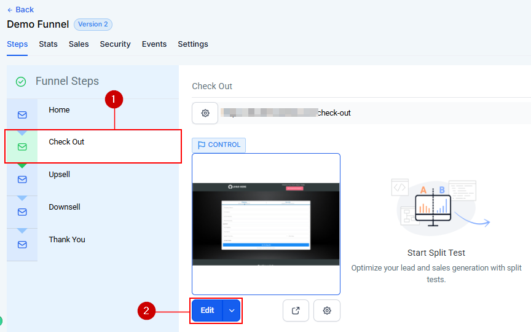531x332 pixels.
Task: Expand the Edit button dropdown arrow
Action: [232, 310]
